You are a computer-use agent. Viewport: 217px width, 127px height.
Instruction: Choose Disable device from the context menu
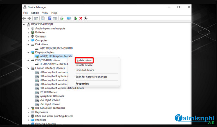(x=84, y=65)
